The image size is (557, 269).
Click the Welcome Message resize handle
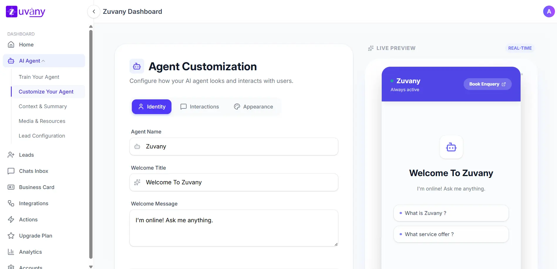point(336,244)
